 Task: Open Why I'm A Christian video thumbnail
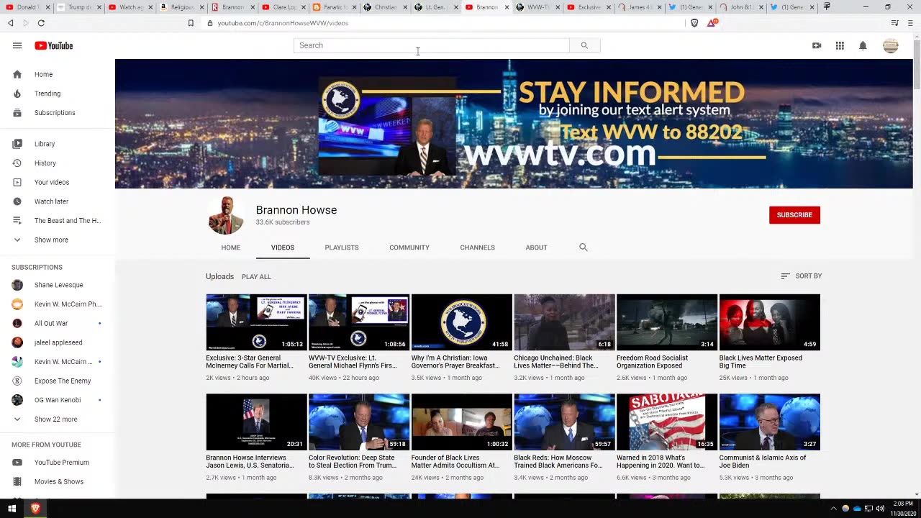click(x=462, y=322)
